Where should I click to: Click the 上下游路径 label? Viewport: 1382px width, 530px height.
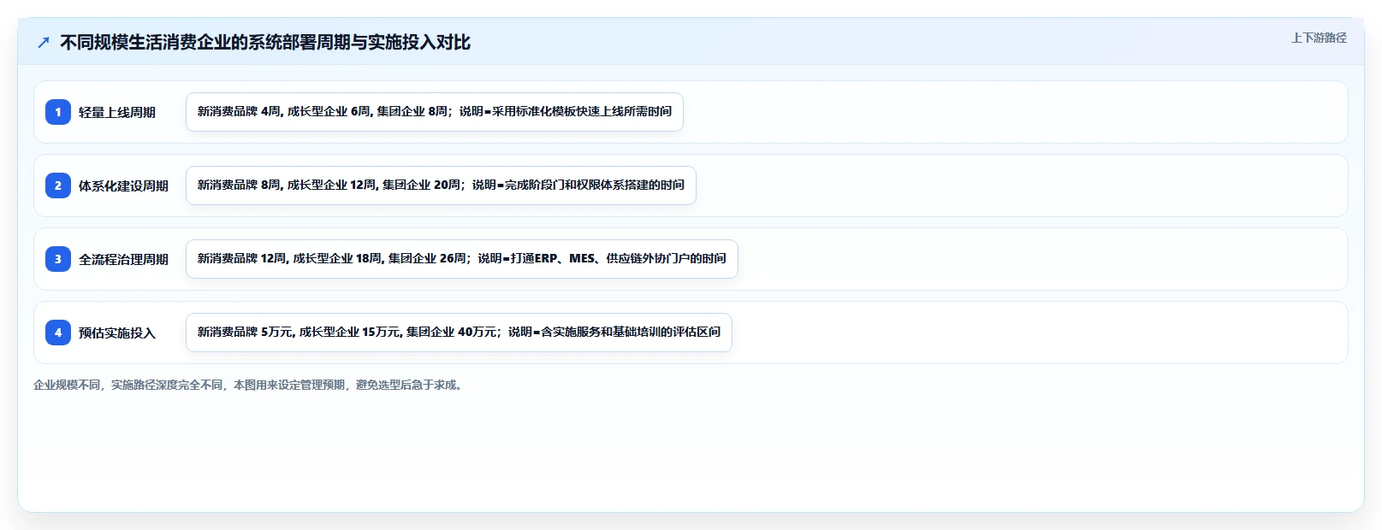pyautogui.click(x=1319, y=38)
